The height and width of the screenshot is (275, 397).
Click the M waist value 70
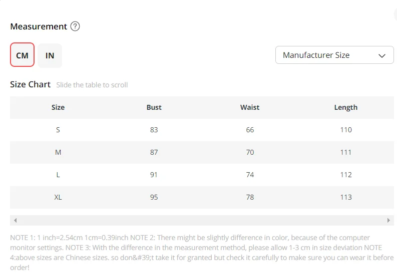pos(250,152)
